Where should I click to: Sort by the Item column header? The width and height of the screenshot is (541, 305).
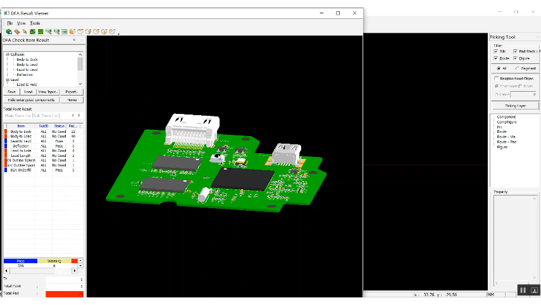coord(21,127)
